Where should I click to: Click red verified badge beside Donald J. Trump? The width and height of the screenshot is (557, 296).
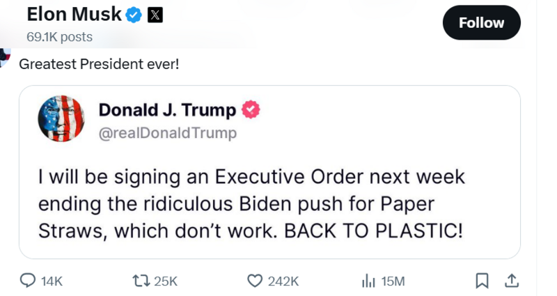(251, 109)
